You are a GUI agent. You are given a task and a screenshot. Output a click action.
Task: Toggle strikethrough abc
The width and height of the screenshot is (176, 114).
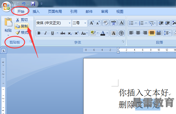point(63,33)
